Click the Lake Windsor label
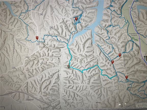 pyautogui.click(x=88, y=29)
